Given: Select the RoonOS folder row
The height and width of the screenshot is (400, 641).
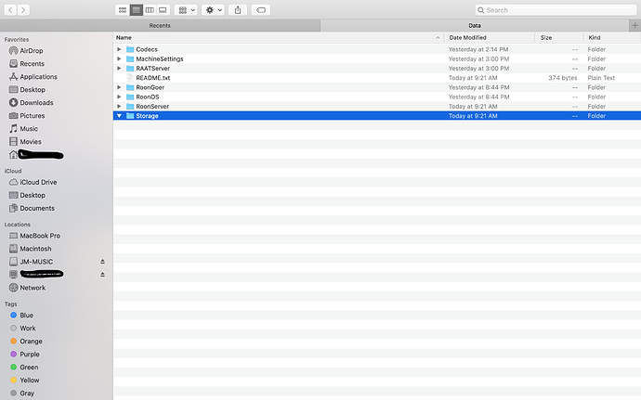Looking at the screenshot, I should click(x=377, y=97).
